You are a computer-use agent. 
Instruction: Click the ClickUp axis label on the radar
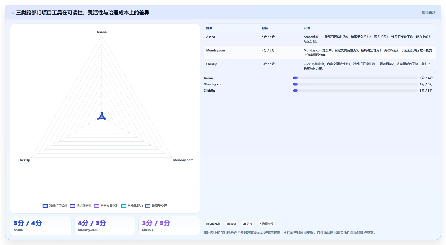[x=24, y=160]
